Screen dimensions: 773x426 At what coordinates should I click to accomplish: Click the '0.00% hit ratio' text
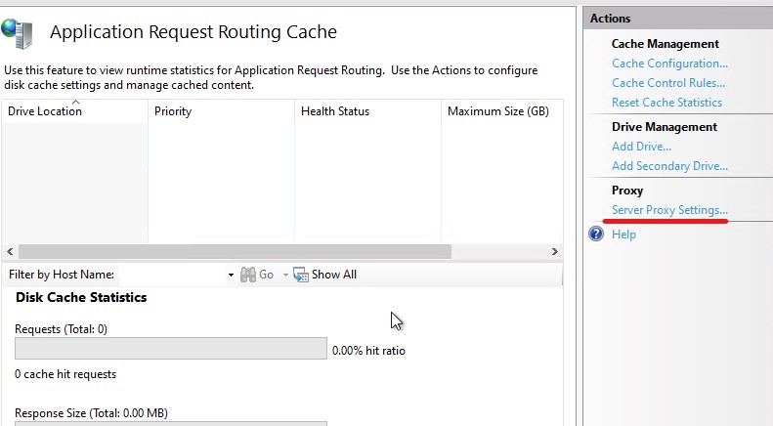coord(368,351)
